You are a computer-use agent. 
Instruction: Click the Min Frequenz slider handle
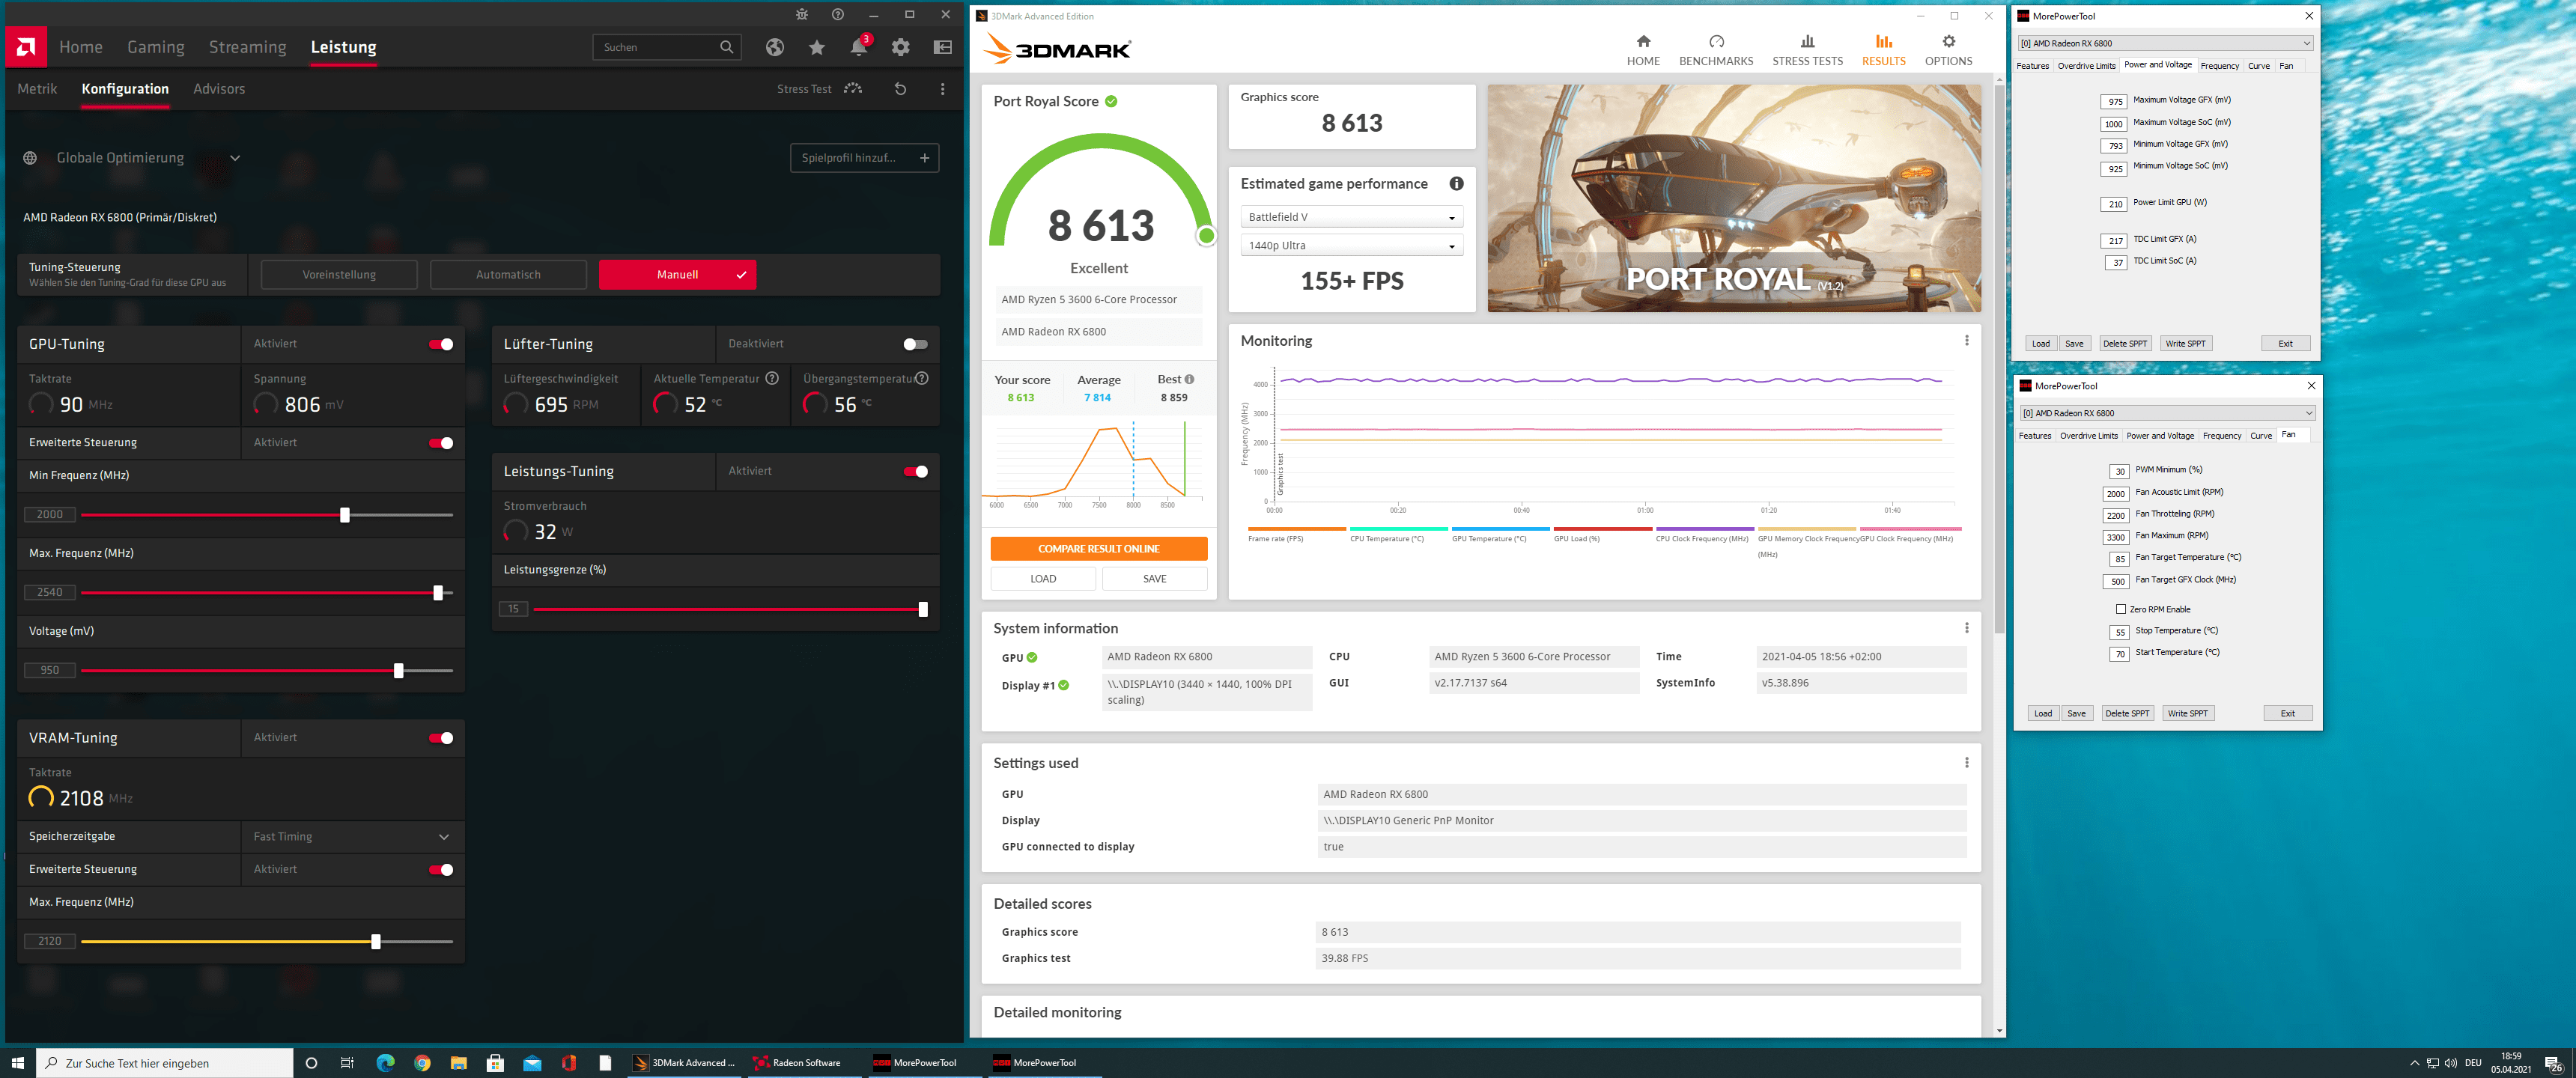click(345, 515)
